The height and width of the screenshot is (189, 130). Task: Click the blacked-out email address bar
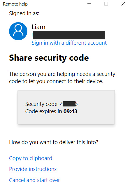(x=68, y=35)
